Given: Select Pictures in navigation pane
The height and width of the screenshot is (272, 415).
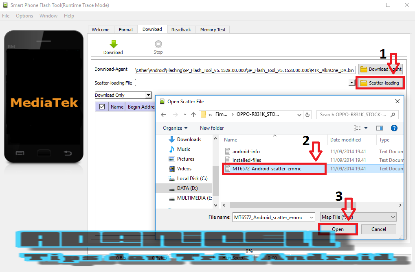Looking at the screenshot, I should pyautogui.click(x=182, y=159).
